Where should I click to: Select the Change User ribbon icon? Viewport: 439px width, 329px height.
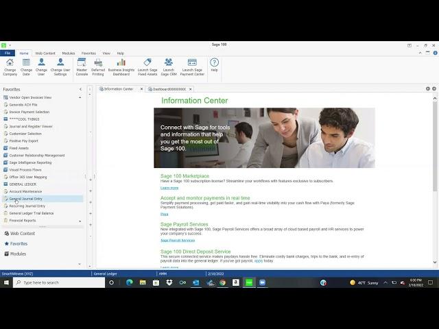pyautogui.click(x=41, y=67)
